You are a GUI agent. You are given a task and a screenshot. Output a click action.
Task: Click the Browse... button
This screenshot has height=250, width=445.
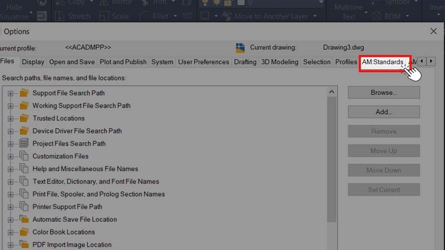(384, 93)
